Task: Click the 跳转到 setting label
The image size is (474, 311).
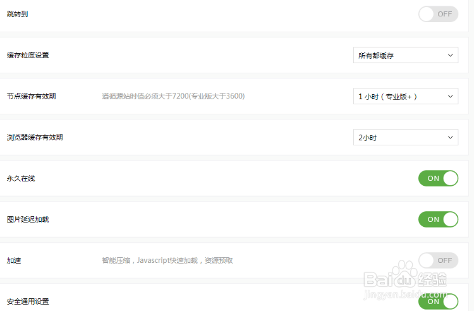Action: [x=17, y=14]
